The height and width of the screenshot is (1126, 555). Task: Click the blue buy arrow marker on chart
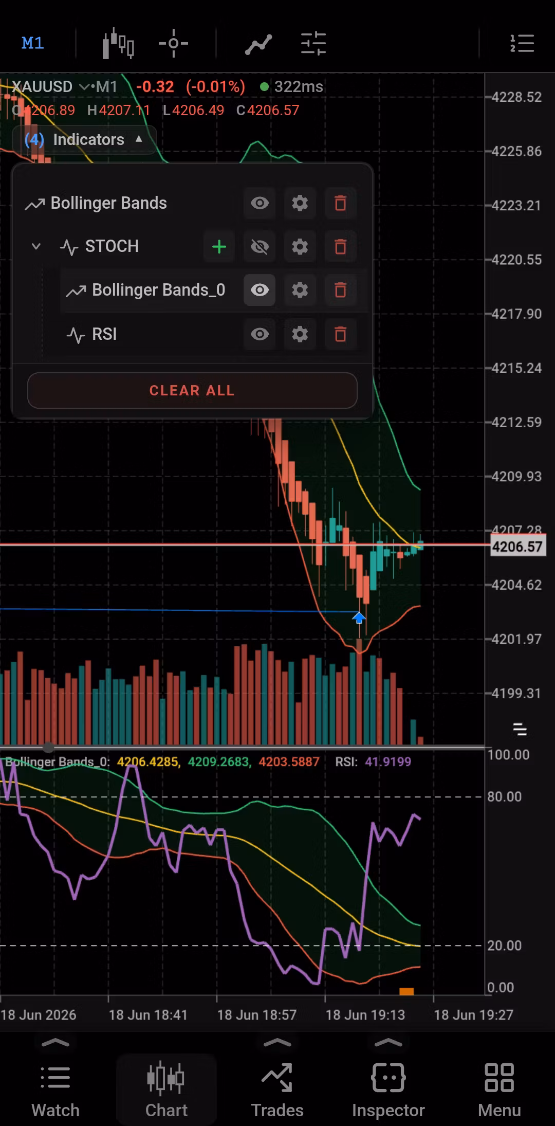(359, 617)
